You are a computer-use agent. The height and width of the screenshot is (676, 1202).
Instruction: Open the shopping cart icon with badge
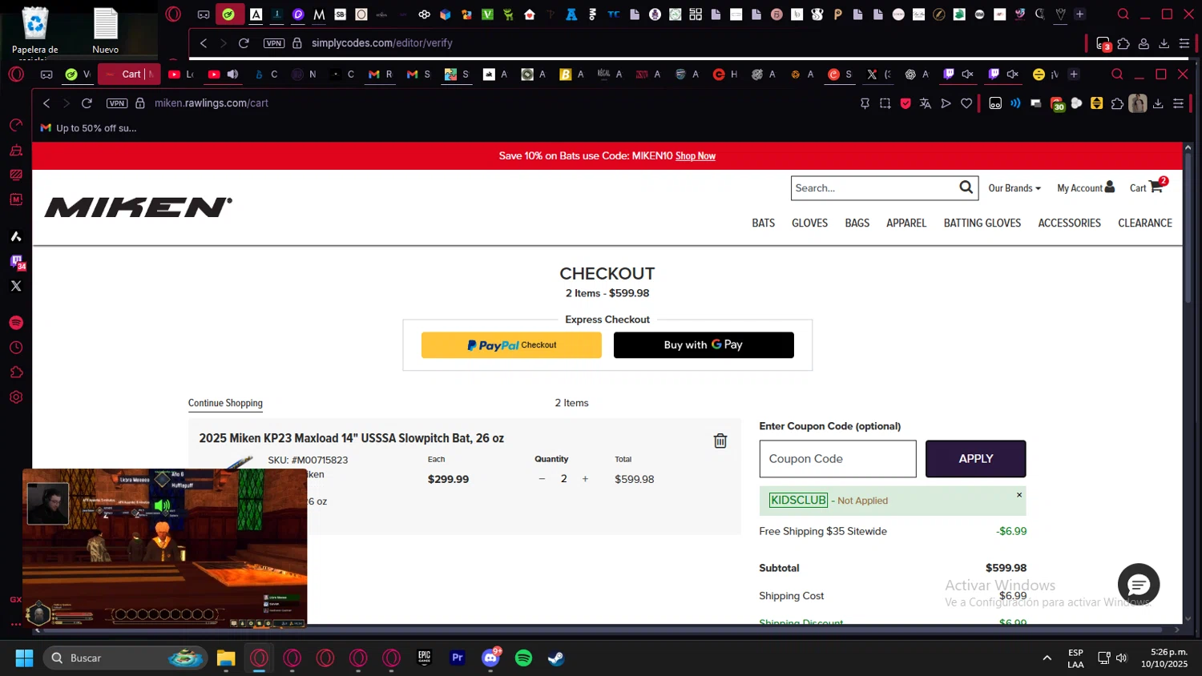point(1157,187)
